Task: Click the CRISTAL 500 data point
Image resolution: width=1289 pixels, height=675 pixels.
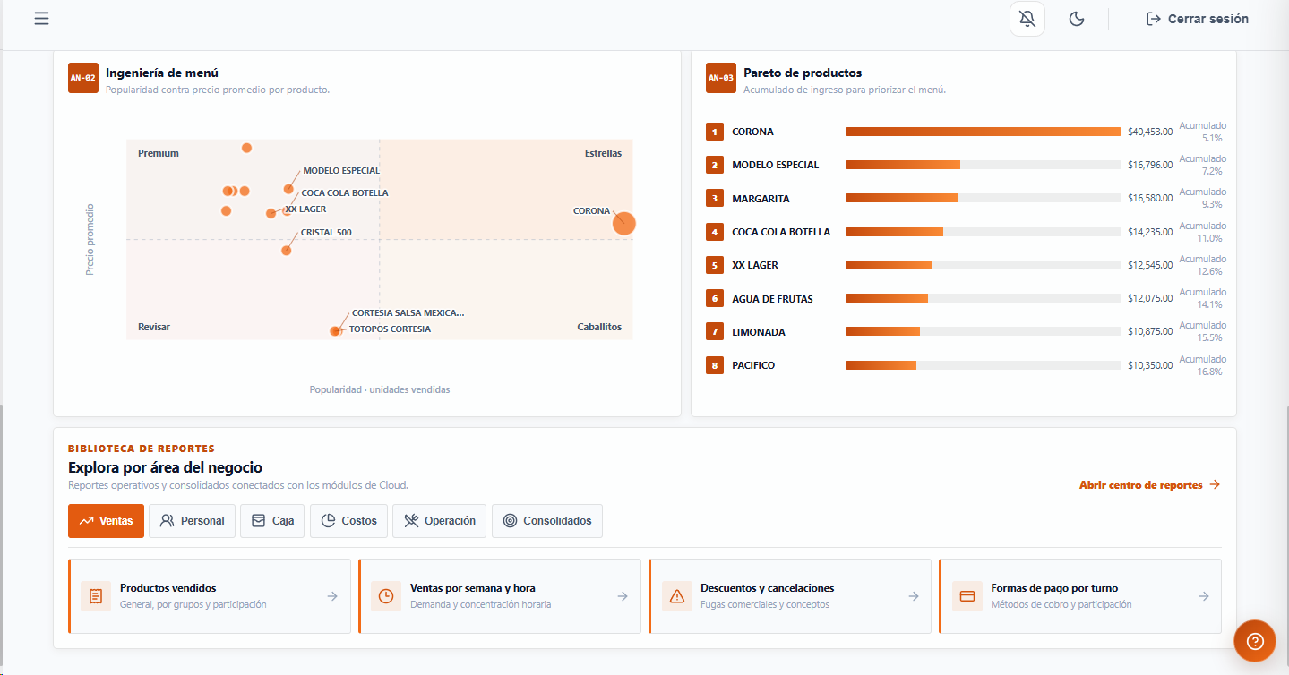Action: pyautogui.click(x=287, y=250)
